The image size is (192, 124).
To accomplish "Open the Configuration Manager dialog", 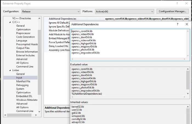I will 173,11.
